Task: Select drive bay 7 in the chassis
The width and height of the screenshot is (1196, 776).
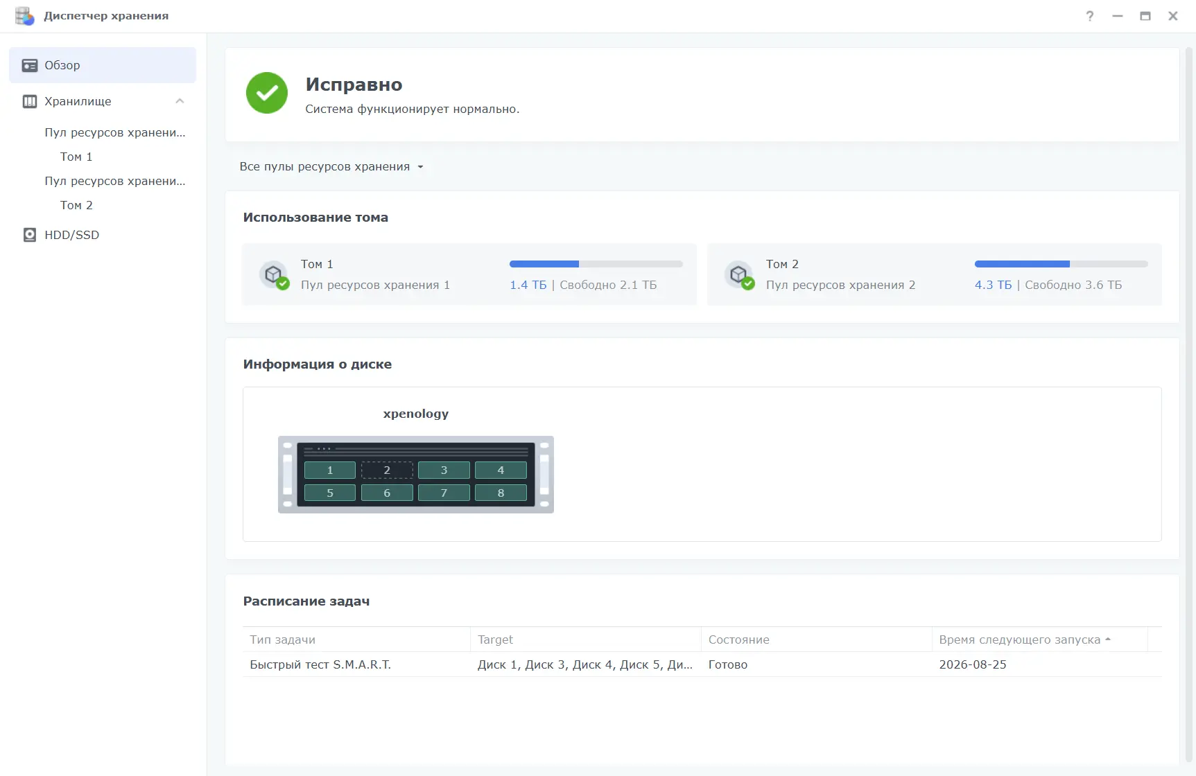Action: click(x=444, y=493)
